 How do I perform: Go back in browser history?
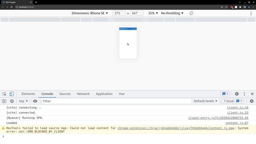point(3,7)
